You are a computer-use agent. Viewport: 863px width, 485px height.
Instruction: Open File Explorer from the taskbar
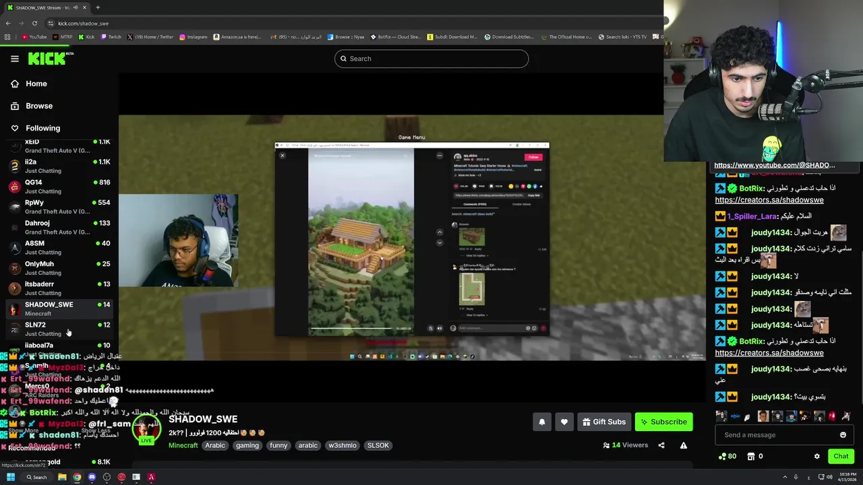click(62, 477)
